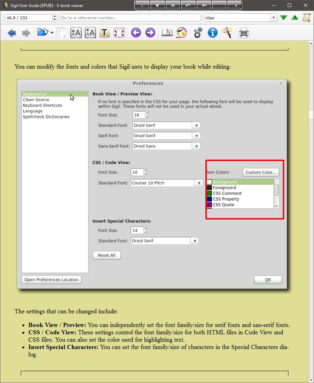The height and width of the screenshot is (383, 314).
Task: Go to next page purple arrow
Action: pos(150,33)
